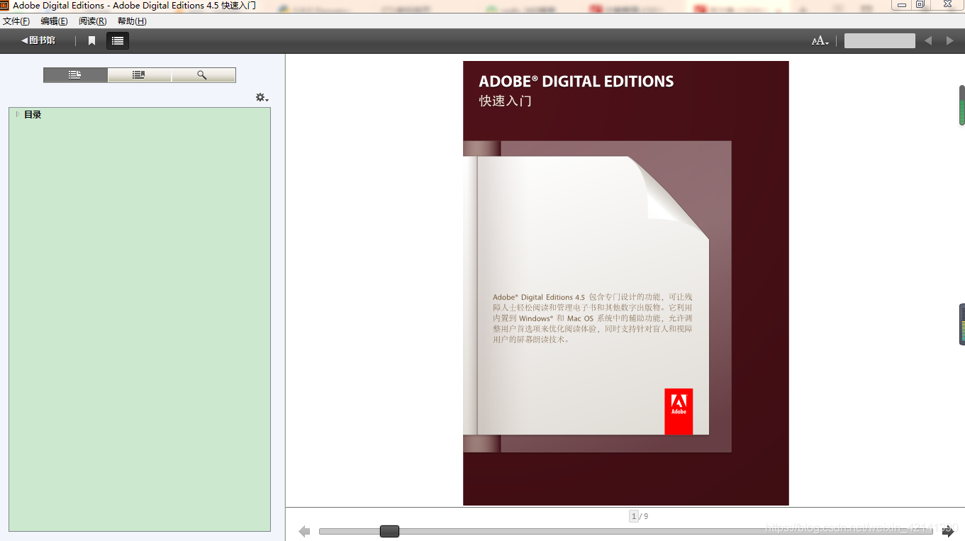The image size is (965, 541).
Task: Add a bookmark with the bookmark icon
Action: (91, 41)
